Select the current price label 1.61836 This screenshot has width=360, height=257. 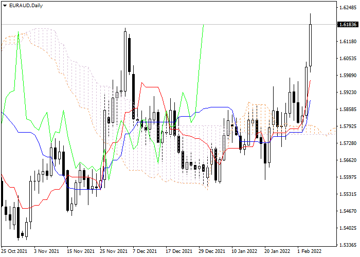pos(348,25)
